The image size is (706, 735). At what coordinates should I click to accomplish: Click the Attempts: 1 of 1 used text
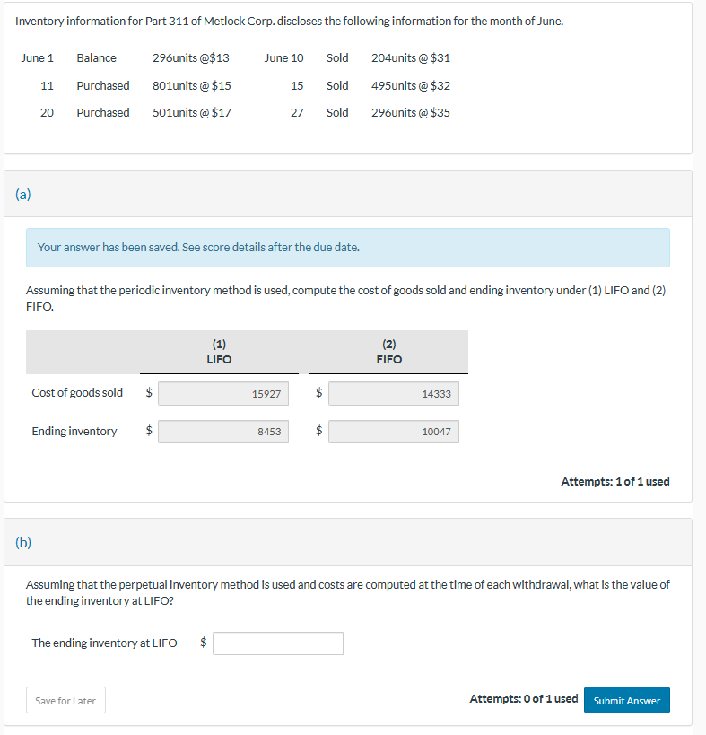[x=616, y=481]
